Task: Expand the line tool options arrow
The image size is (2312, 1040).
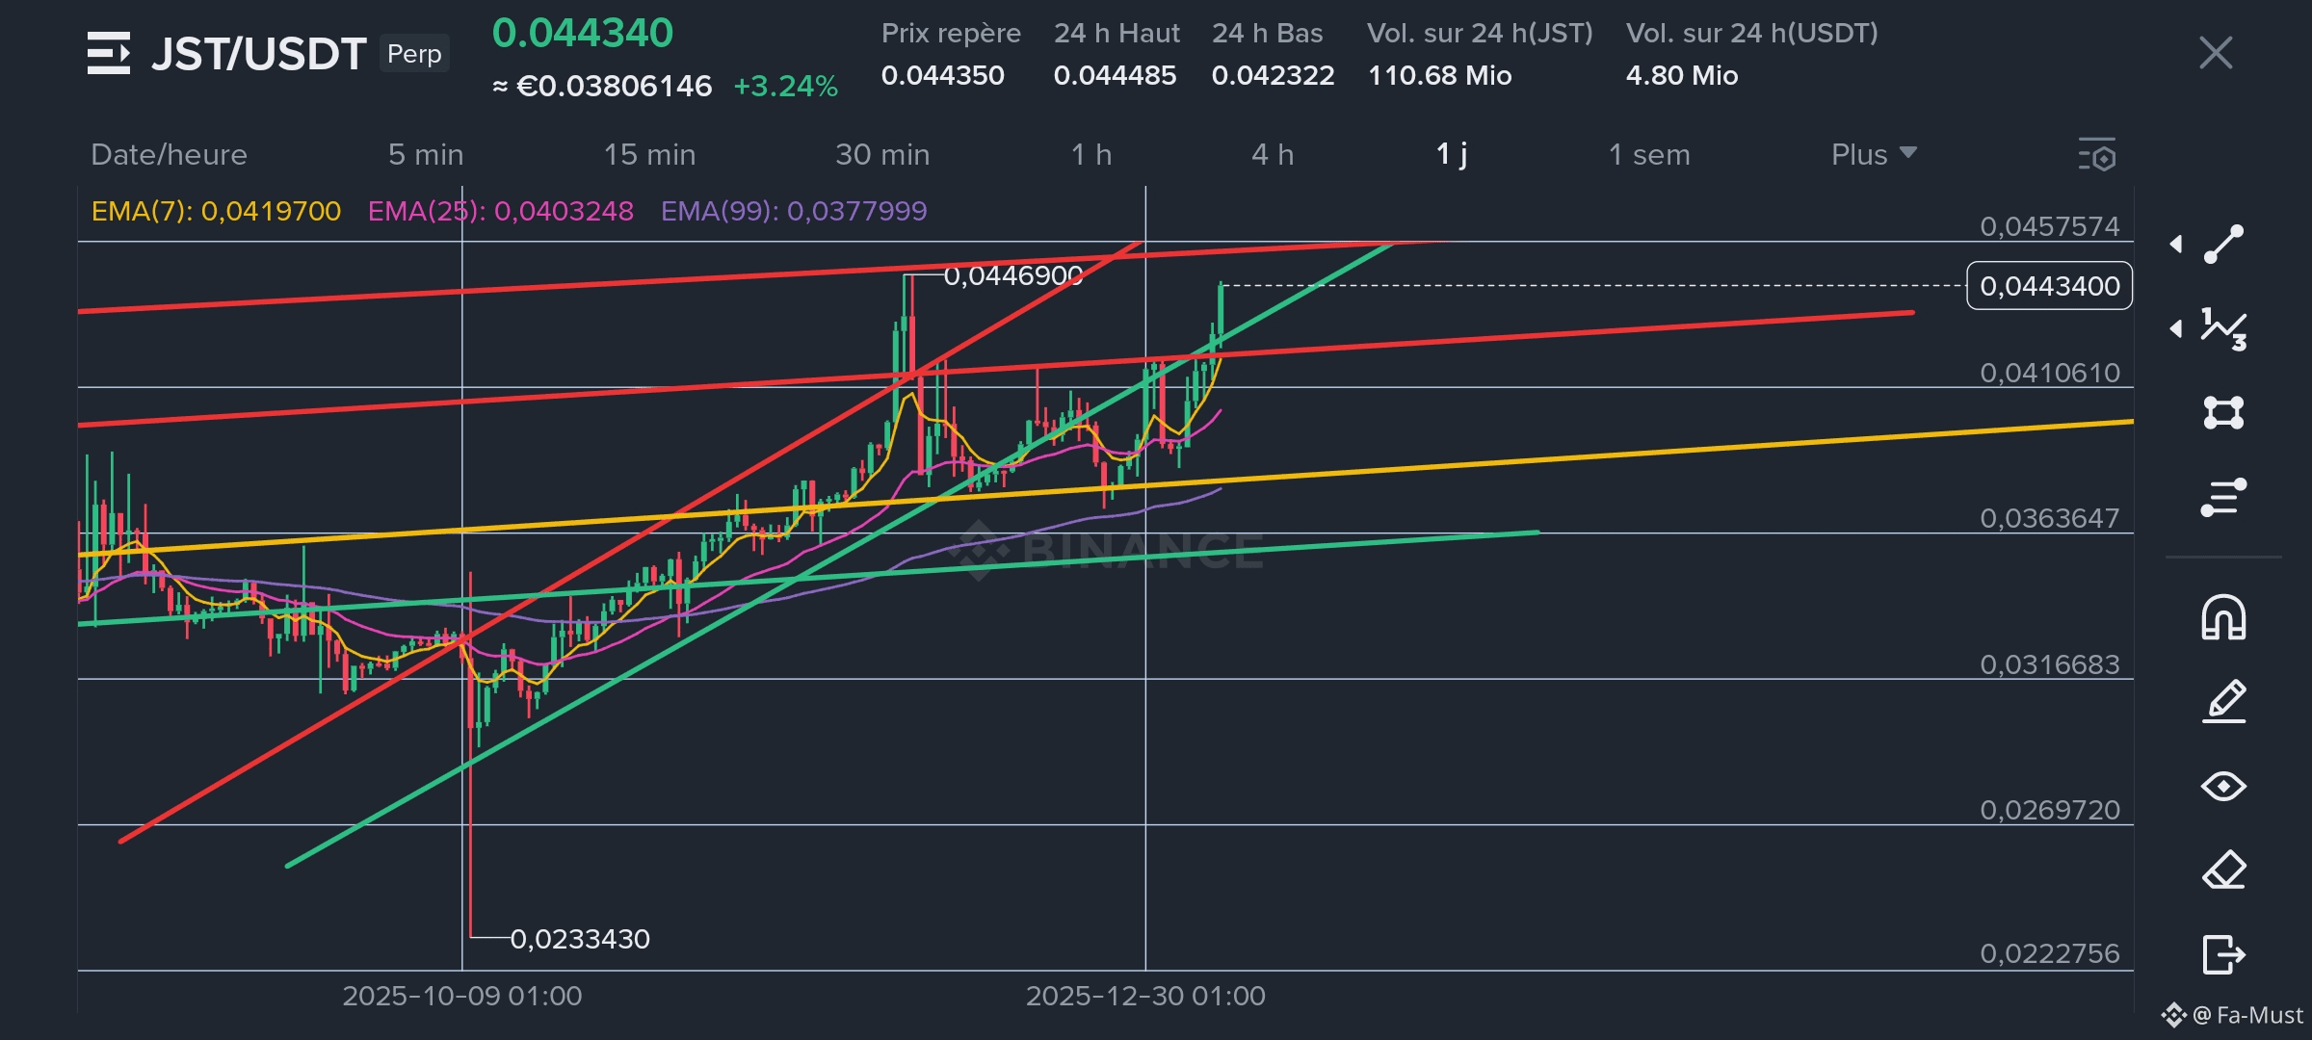Action: 2176,245
